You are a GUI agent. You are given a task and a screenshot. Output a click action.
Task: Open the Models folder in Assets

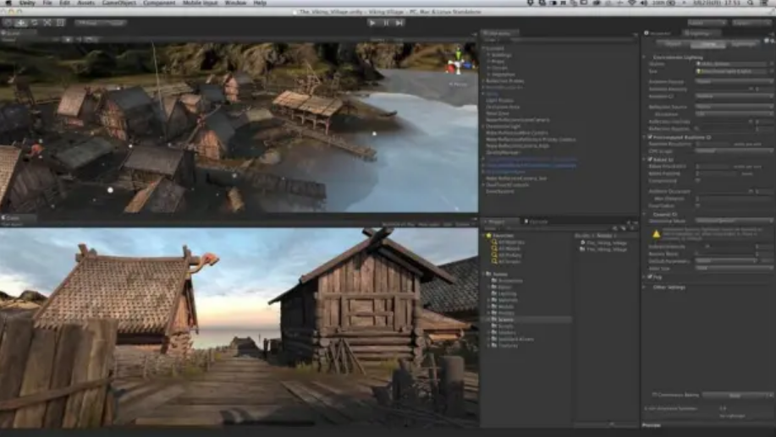pos(506,307)
